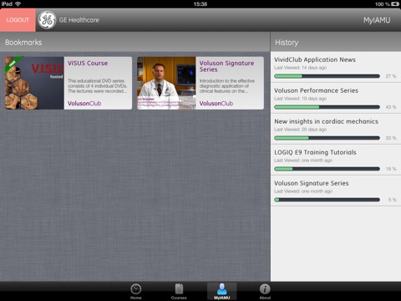Select VividClub Application News history item
401x301 pixels.
(x=336, y=67)
